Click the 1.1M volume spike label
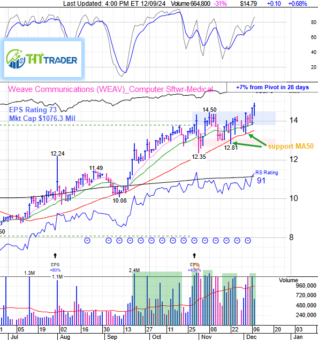Viewport: 318px width, 340px height. tap(57, 277)
